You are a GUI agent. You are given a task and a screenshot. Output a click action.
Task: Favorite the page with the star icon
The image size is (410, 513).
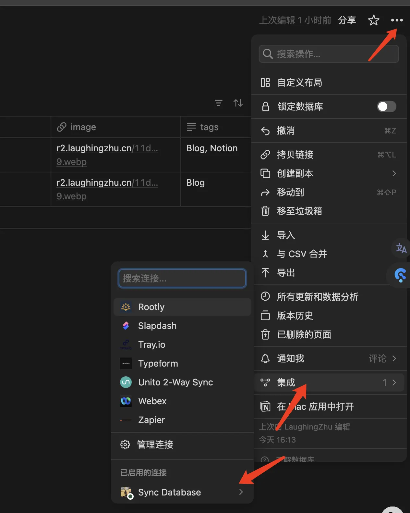(374, 20)
